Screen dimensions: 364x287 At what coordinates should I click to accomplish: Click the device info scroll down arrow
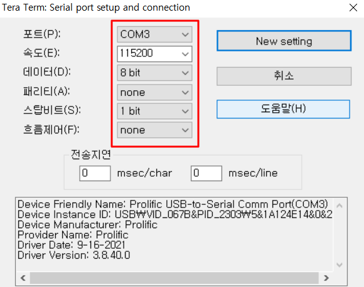point(340,264)
